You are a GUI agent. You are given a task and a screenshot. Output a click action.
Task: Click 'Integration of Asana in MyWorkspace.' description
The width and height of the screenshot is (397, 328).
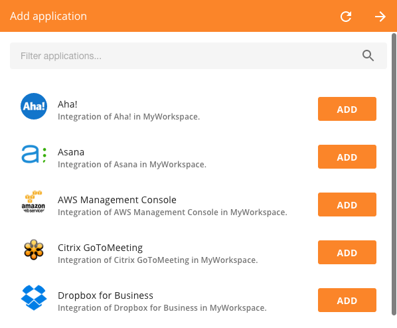click(x=132, y=165)
